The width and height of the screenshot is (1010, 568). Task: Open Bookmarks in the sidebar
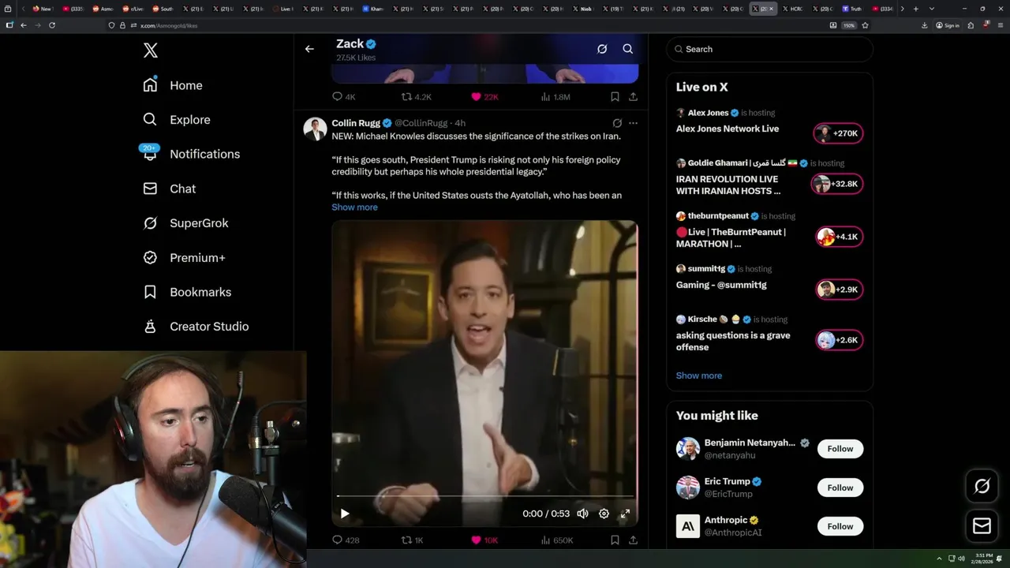(188, 292)
